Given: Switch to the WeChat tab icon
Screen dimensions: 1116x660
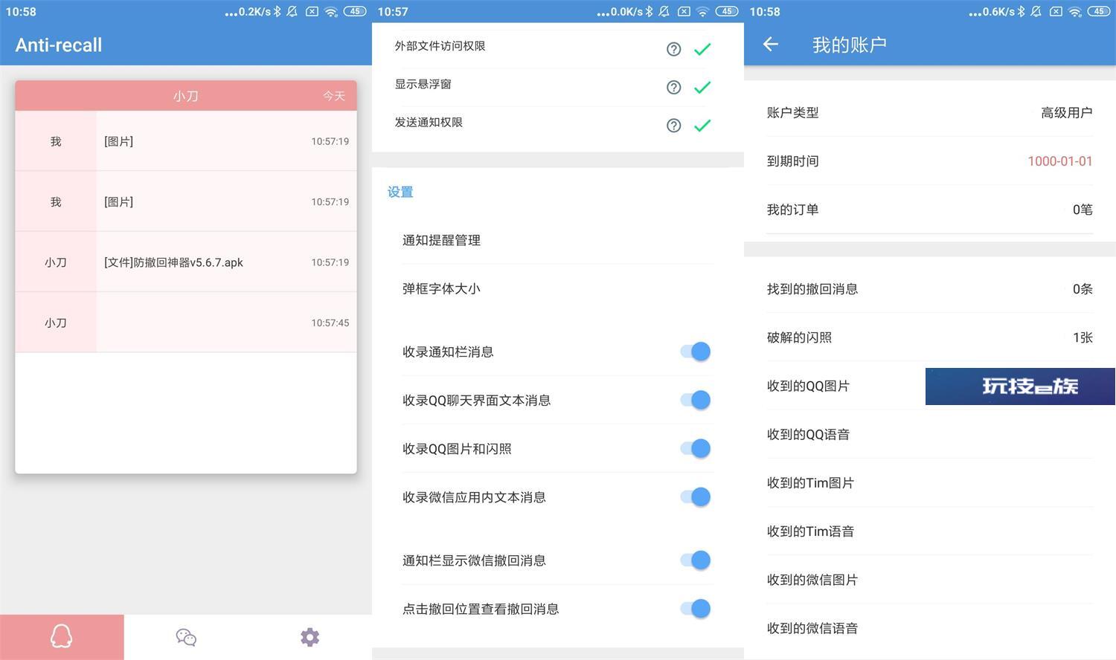Looking at the screenshot, I should 186,637.
